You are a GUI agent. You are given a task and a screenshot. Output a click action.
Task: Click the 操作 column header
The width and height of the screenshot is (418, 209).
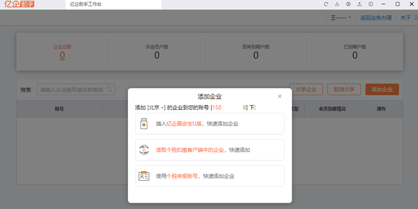click(x=381, y=109)
